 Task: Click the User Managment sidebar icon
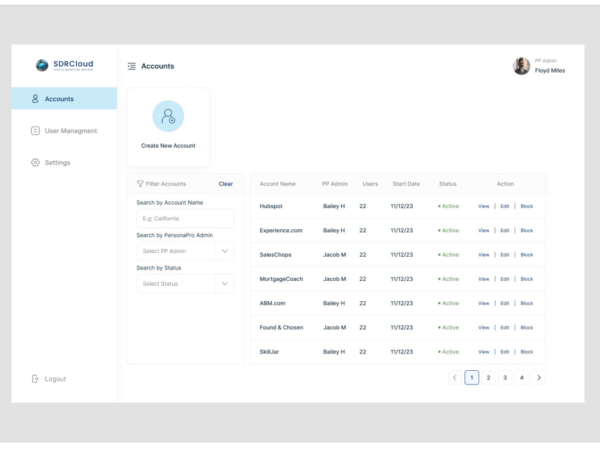(35, 131)
